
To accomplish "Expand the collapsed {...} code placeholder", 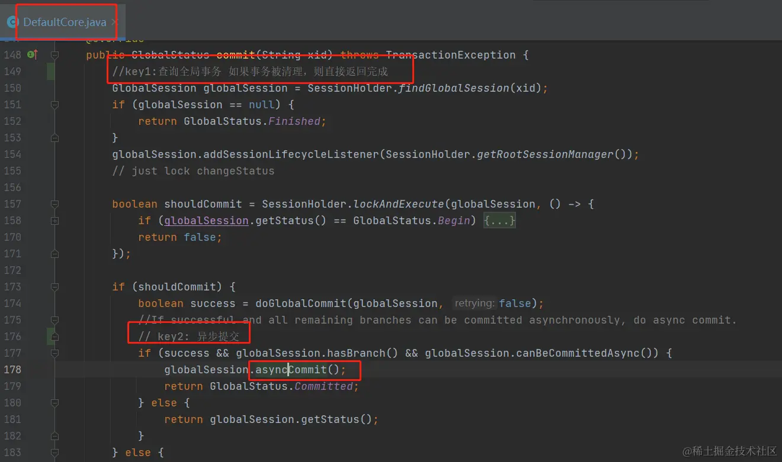I will [x=500, y=221].
